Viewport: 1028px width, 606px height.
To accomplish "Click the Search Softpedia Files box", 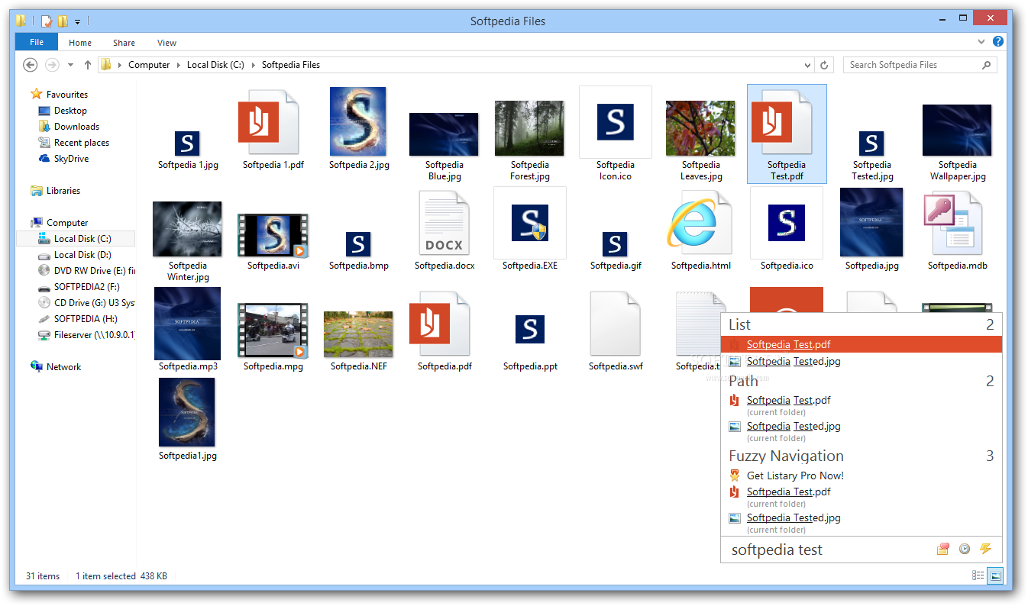I will [x=920, y=65].
